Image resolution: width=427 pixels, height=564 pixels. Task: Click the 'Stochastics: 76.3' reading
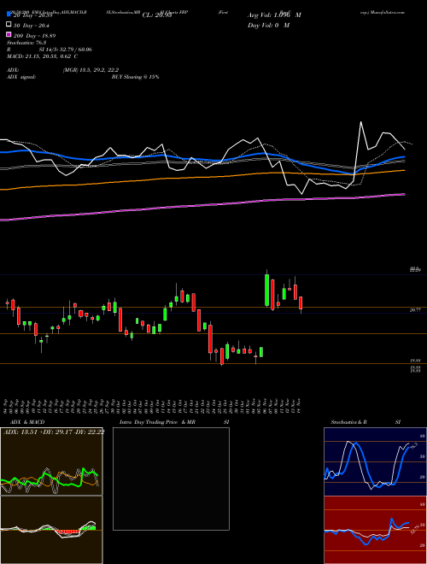click(26, 43)
